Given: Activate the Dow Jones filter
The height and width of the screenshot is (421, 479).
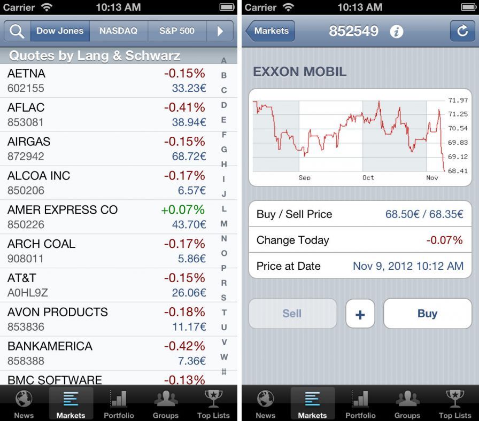Looking at the screenshot, I should 60,31.
